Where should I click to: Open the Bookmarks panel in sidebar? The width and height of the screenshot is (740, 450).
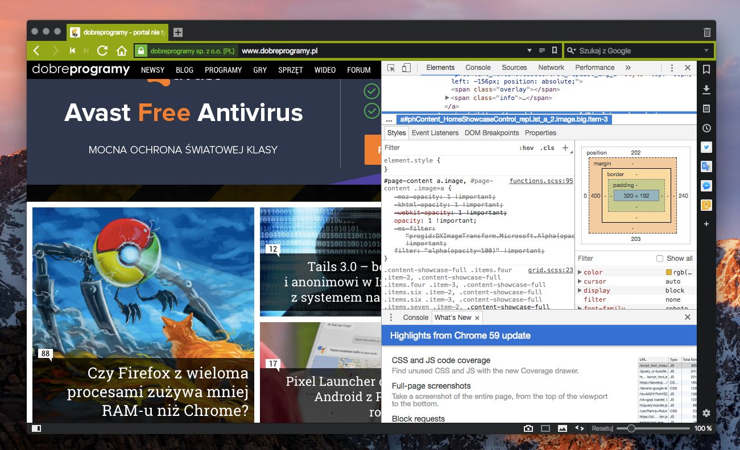click(x=706, y=69)
